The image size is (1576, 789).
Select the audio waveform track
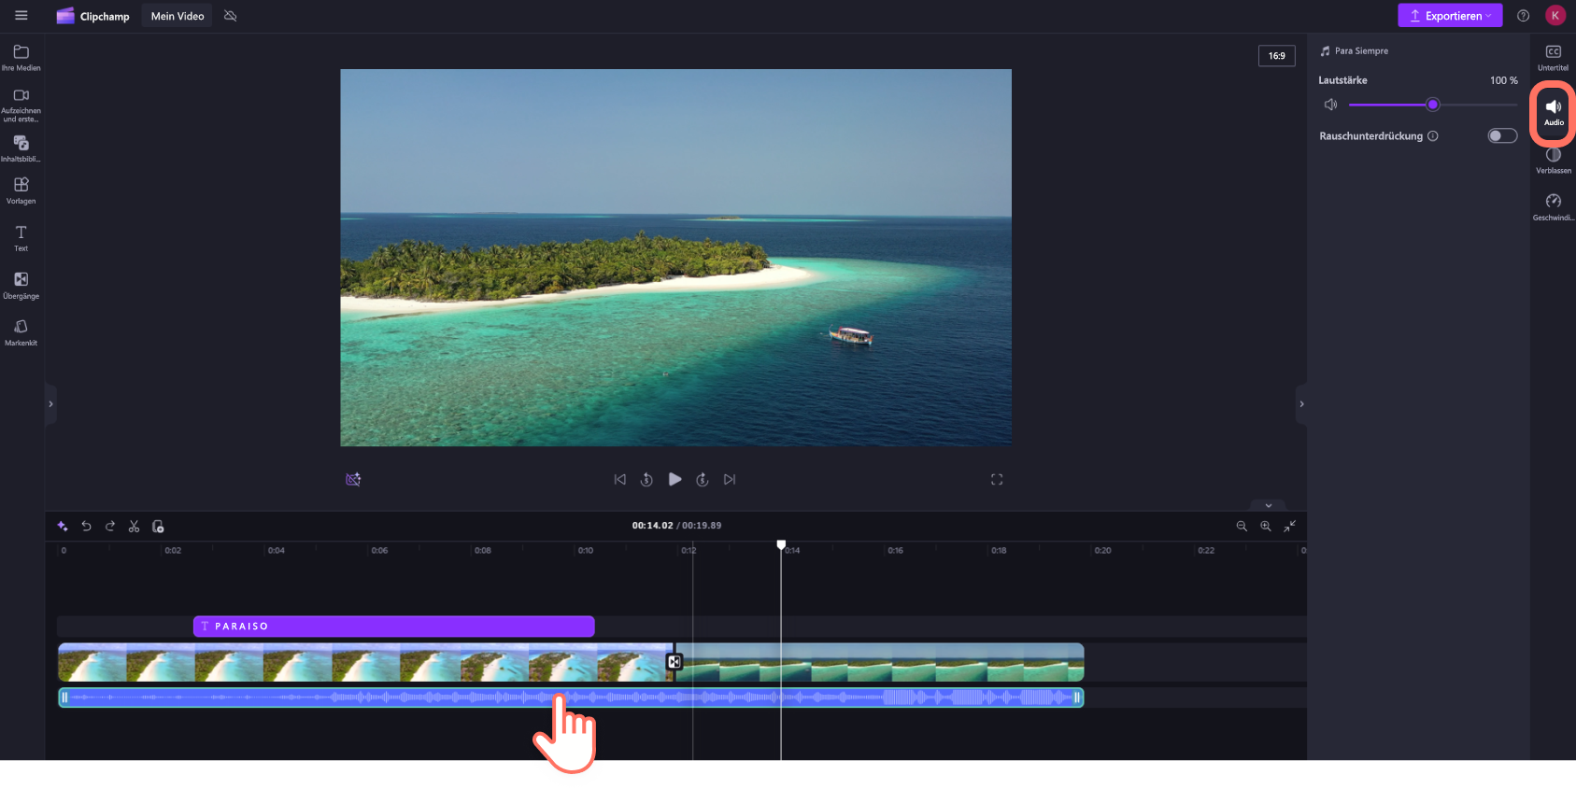pos(571,697)
